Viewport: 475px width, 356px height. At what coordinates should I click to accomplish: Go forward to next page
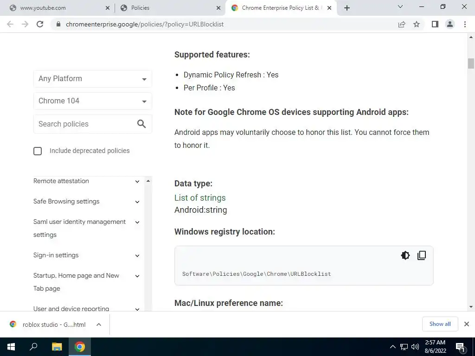[25, 24]
